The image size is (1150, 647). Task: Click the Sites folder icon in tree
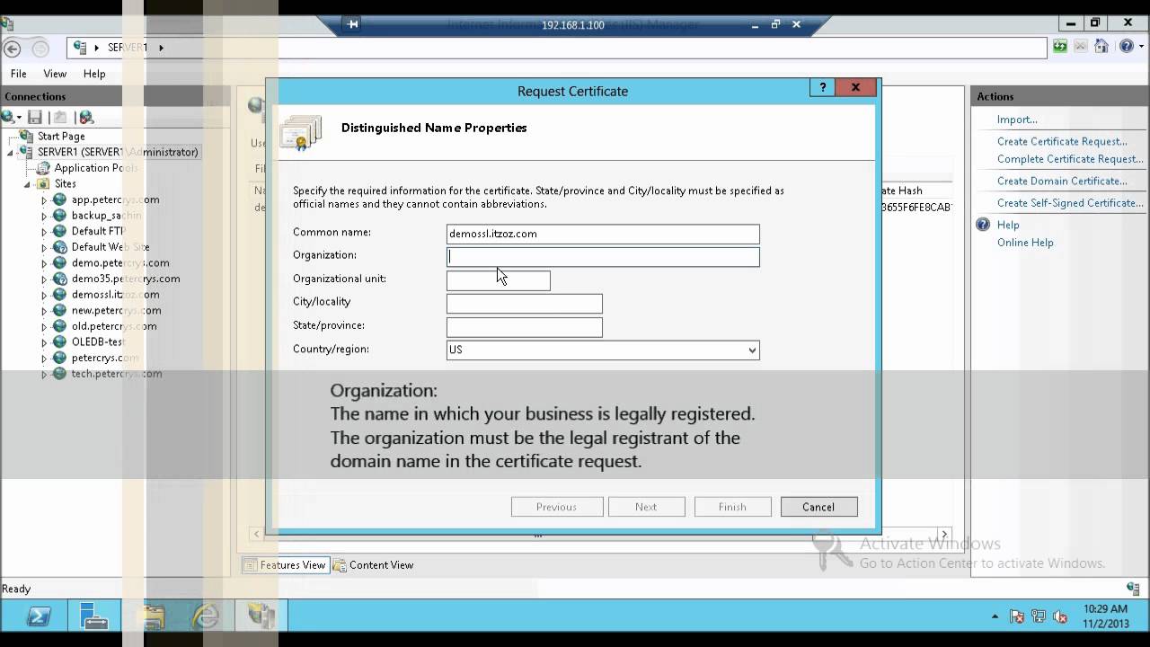tap(42, 183)
